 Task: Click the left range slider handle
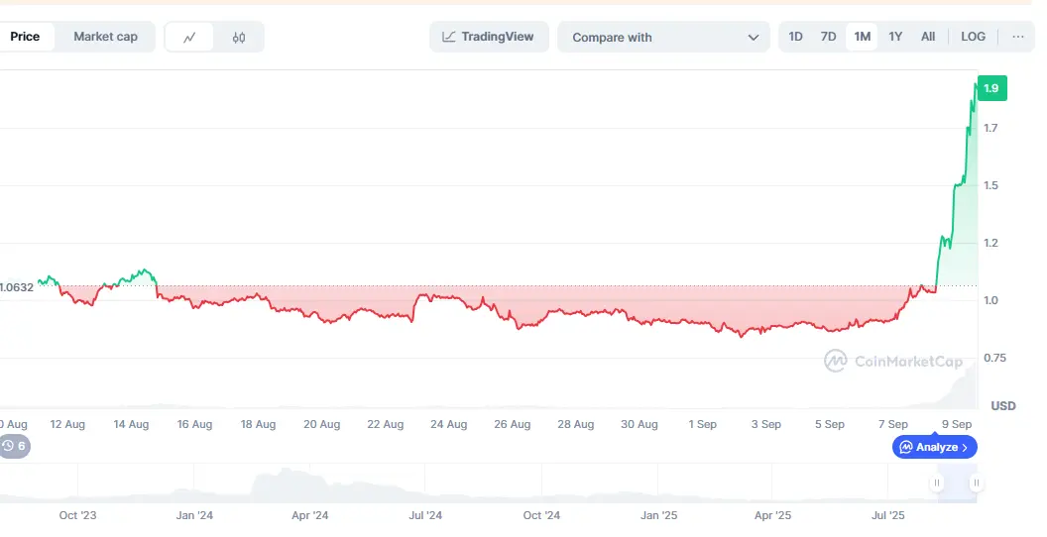click(936, 483)
